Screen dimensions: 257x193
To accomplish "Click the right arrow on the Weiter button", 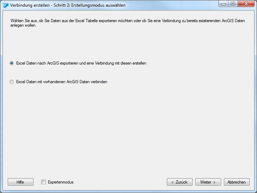I will [214, 182].
